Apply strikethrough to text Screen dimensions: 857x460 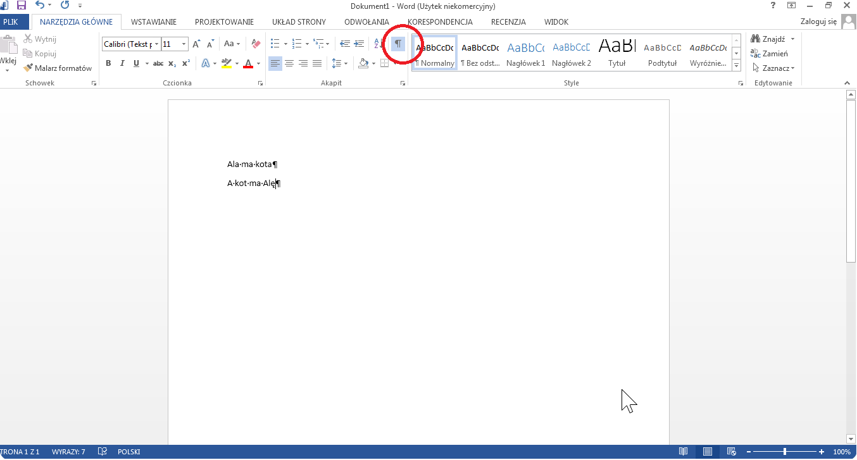coord(158,63)
